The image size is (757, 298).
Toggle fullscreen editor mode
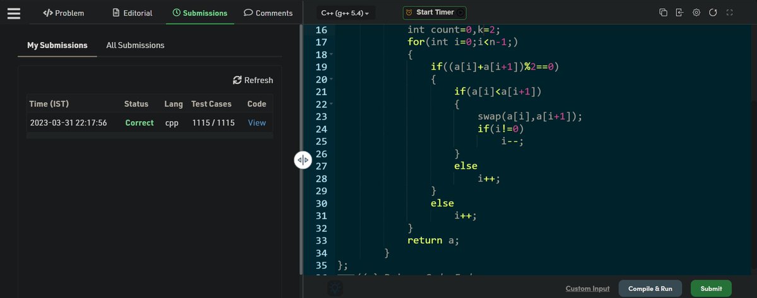730,13
